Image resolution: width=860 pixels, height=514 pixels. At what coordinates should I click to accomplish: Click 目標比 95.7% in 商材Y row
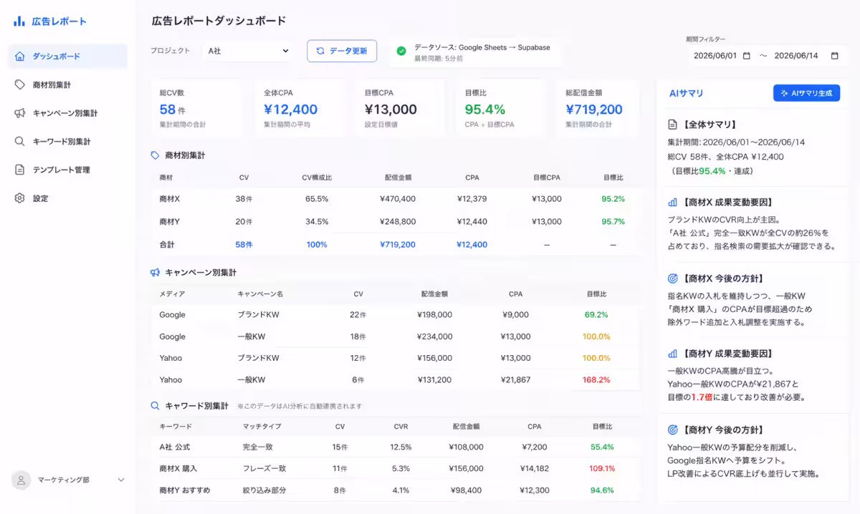[613, 222]
